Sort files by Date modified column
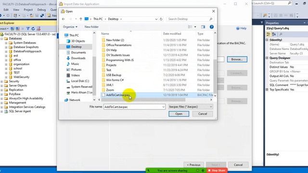 click(172, 34)
